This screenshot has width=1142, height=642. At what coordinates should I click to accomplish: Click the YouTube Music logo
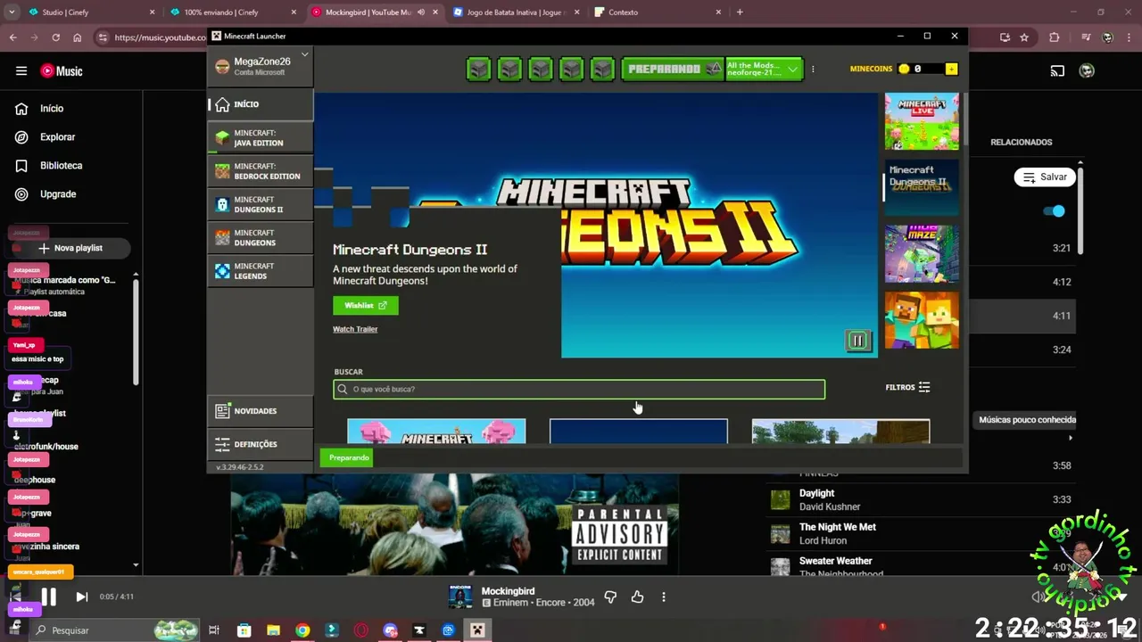pos(62,70)
